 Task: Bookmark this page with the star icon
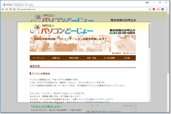(150, 9)
